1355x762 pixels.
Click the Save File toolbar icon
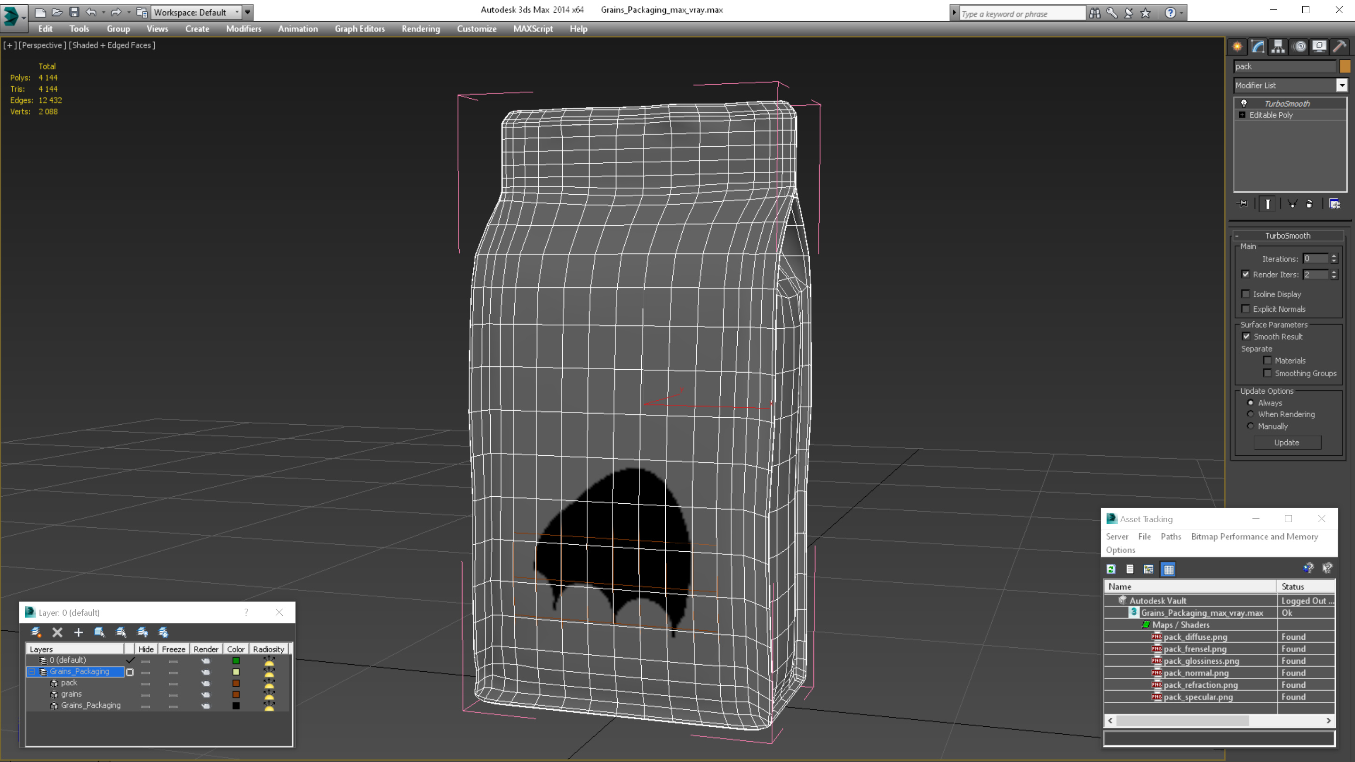point(74,12)
